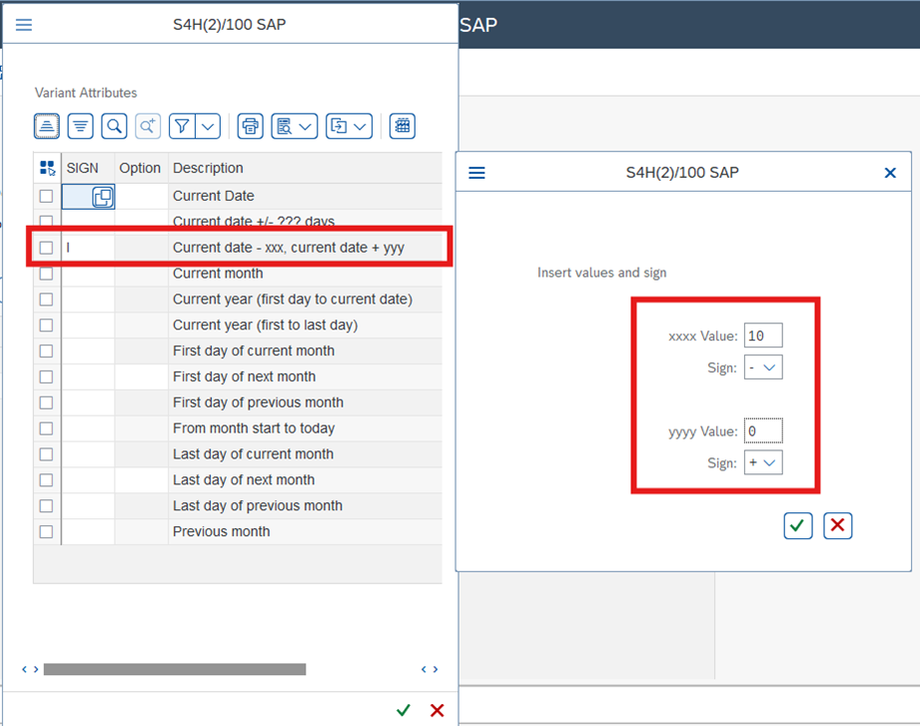Click the xxxx Value input field
This screenshot has width=920, height=726.
click(x=763, y=336)
